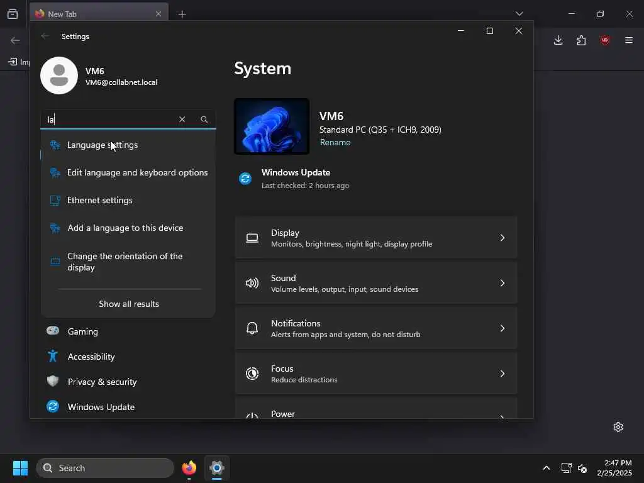Open the Language settings search result

tap(128, 145)
